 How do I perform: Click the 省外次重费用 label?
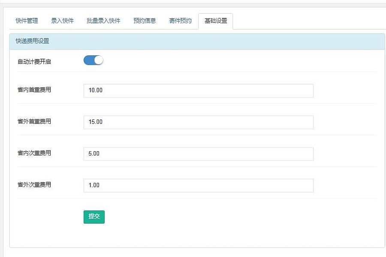click(34, 185)
